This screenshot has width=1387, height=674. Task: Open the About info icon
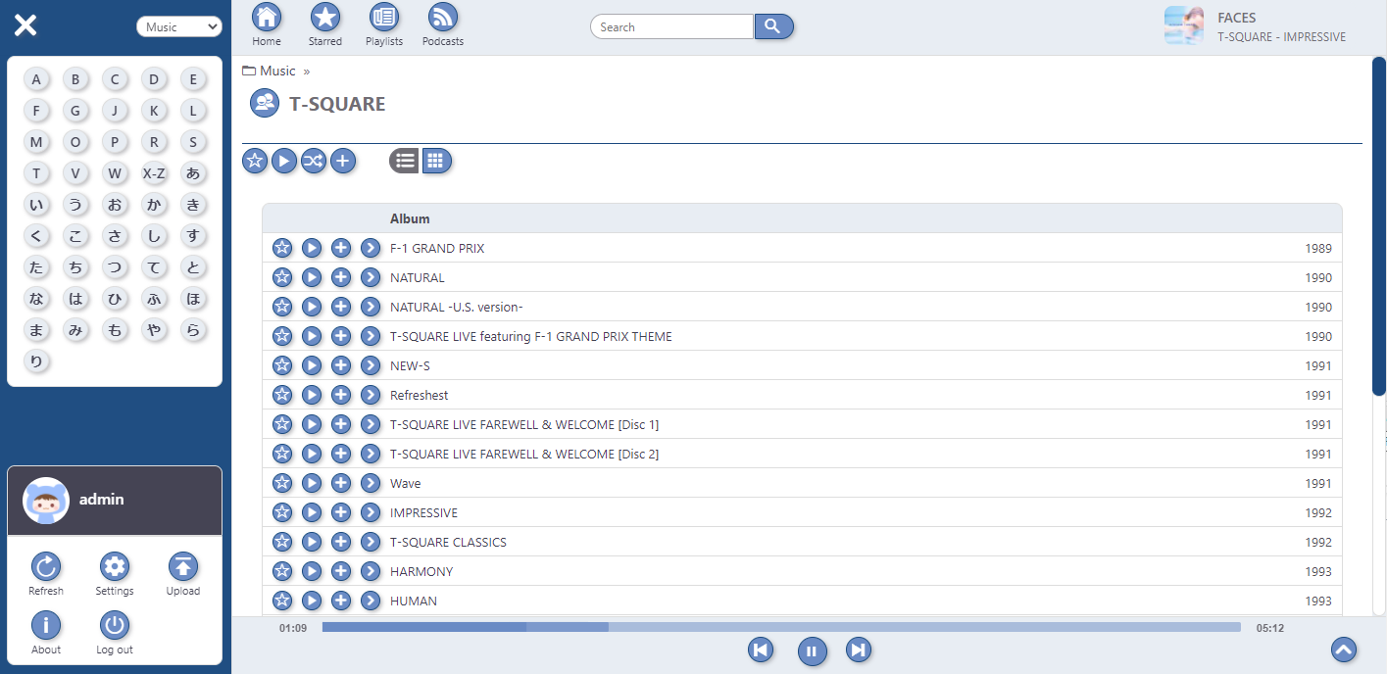(x=46, y=625)
